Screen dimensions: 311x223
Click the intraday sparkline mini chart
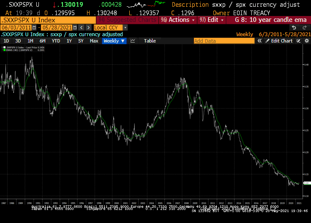click(x=146, y=4)
